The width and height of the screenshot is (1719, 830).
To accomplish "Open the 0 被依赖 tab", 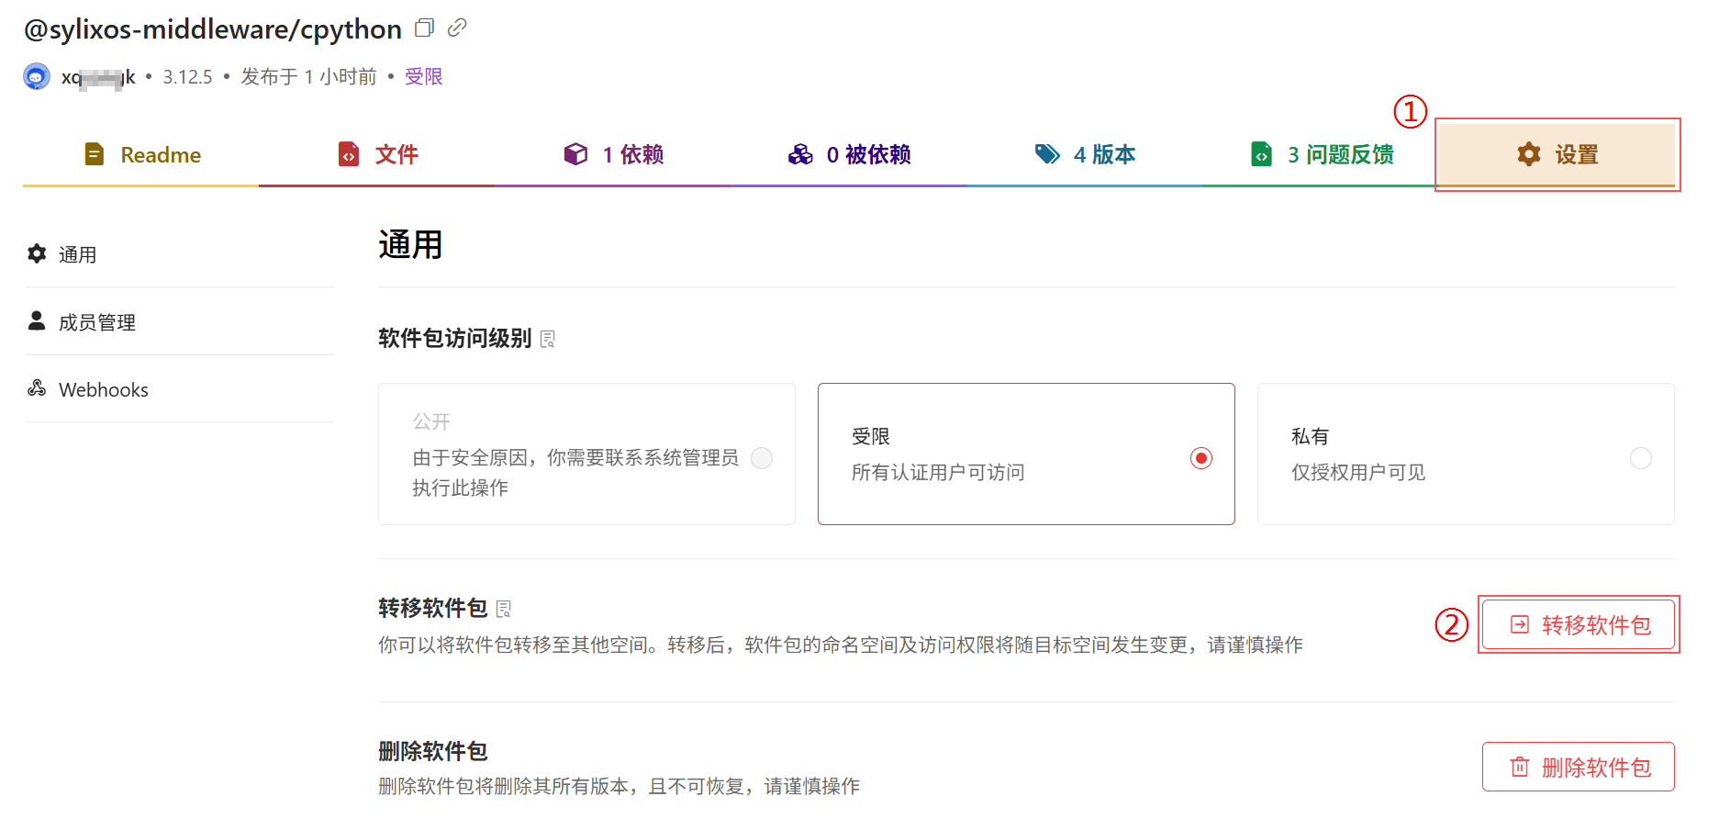I will click(849, 154).
